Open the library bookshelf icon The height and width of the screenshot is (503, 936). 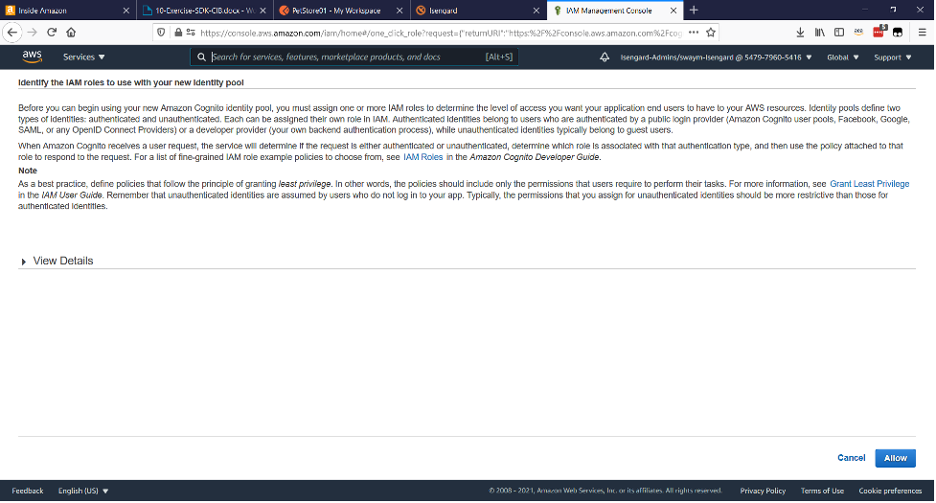[x=819, y=33]
